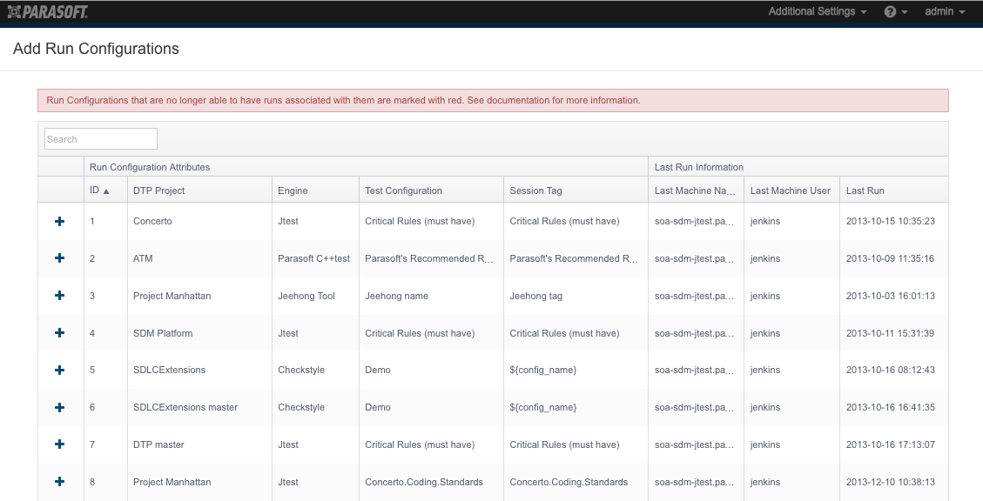Click Parasoft C++test engine cell
This screenshot has height=501, width=983.
pyautogui.click(x=314, y=258)
